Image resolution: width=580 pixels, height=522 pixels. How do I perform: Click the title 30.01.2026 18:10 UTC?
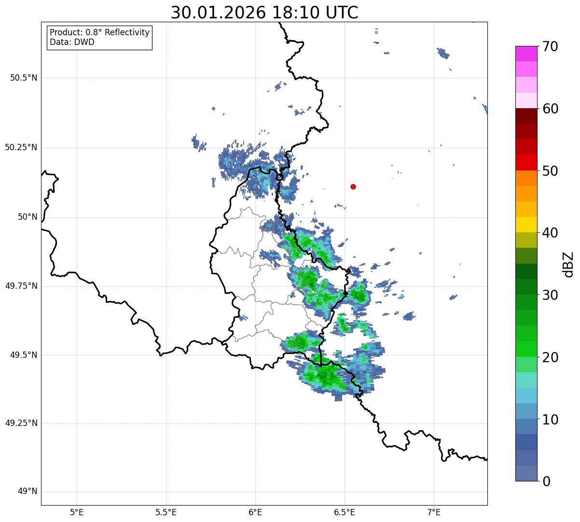264,13
